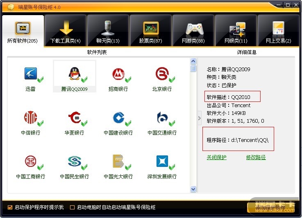Click the 软件版本 detail line
The height and width of the screenshot is (218, 302).
(x=235, y=121)
